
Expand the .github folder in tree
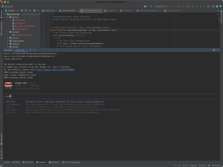coord(7,44)
